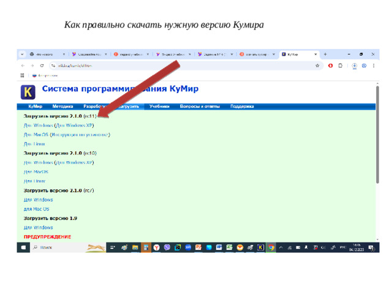
Task: Click the taskbar clock and date
Action: click(x=356, y=247)
